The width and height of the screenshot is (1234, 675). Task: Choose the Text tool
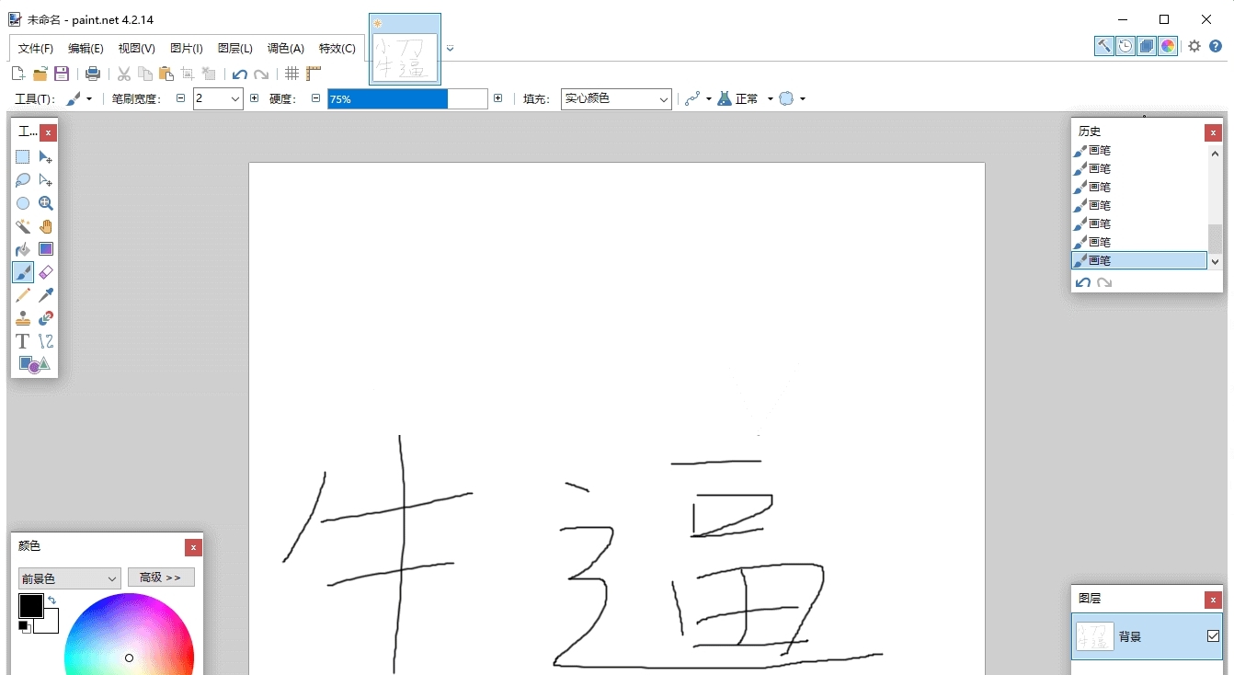[22, 340]
